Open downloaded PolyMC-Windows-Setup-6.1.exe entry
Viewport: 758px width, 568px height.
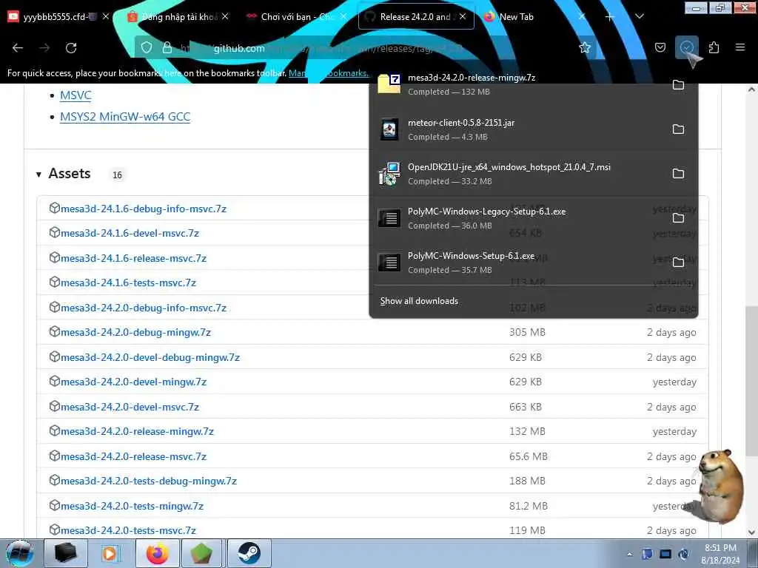pyautogui.click(x=517, y=263)
